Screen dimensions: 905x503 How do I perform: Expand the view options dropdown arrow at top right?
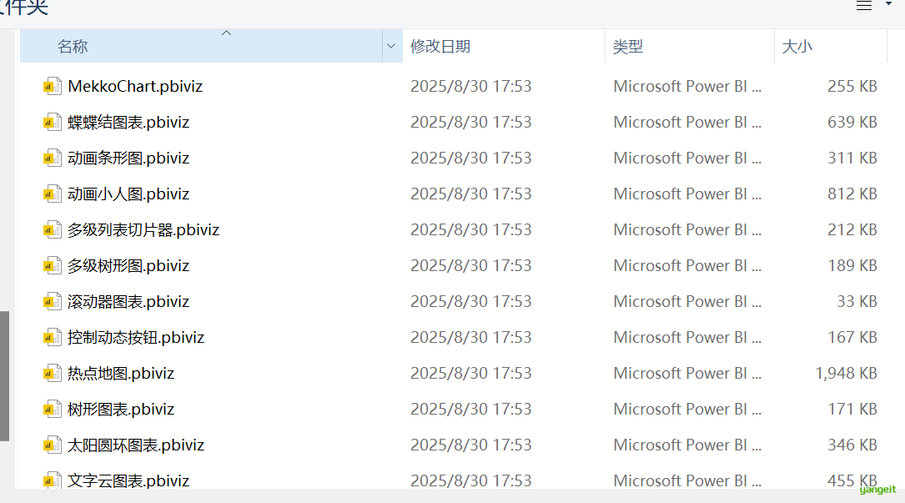(x=888, y=4)
